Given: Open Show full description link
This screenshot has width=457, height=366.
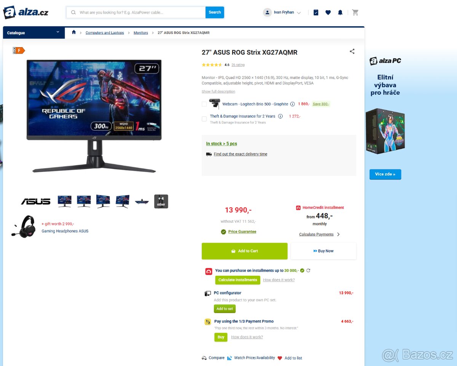Looking at the screenshot, I should (218, 91).
